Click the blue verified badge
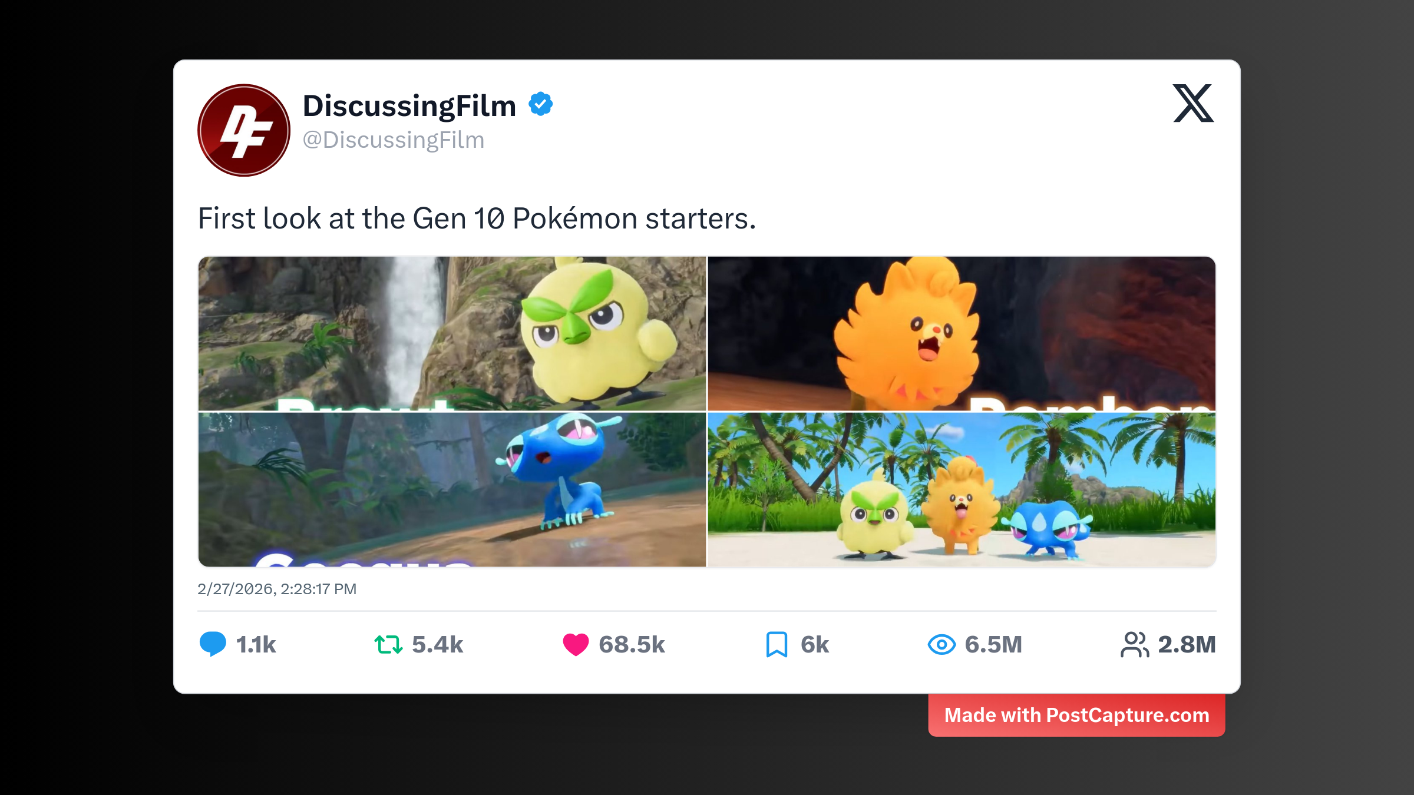This screenshot has height=795, width=1414. [x=540, y=104]
